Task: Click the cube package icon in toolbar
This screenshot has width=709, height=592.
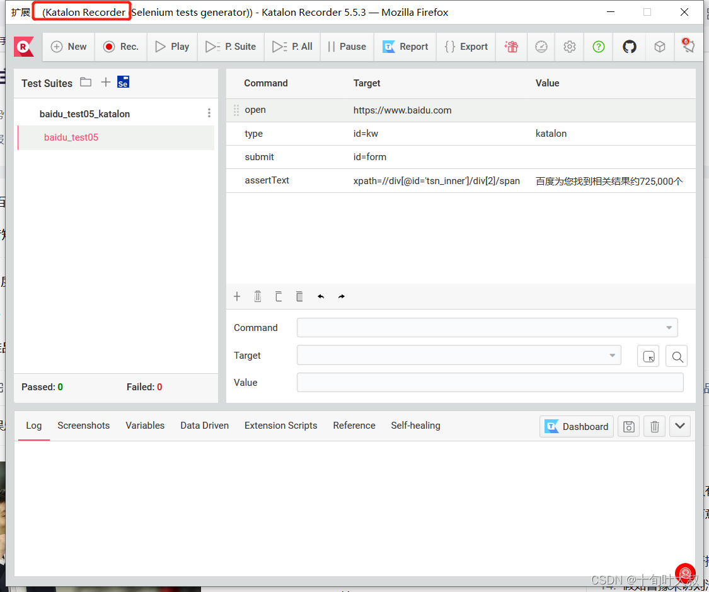Action: (660, 47)
